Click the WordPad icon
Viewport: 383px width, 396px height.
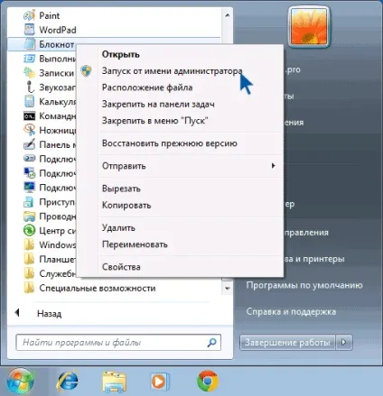29,30
